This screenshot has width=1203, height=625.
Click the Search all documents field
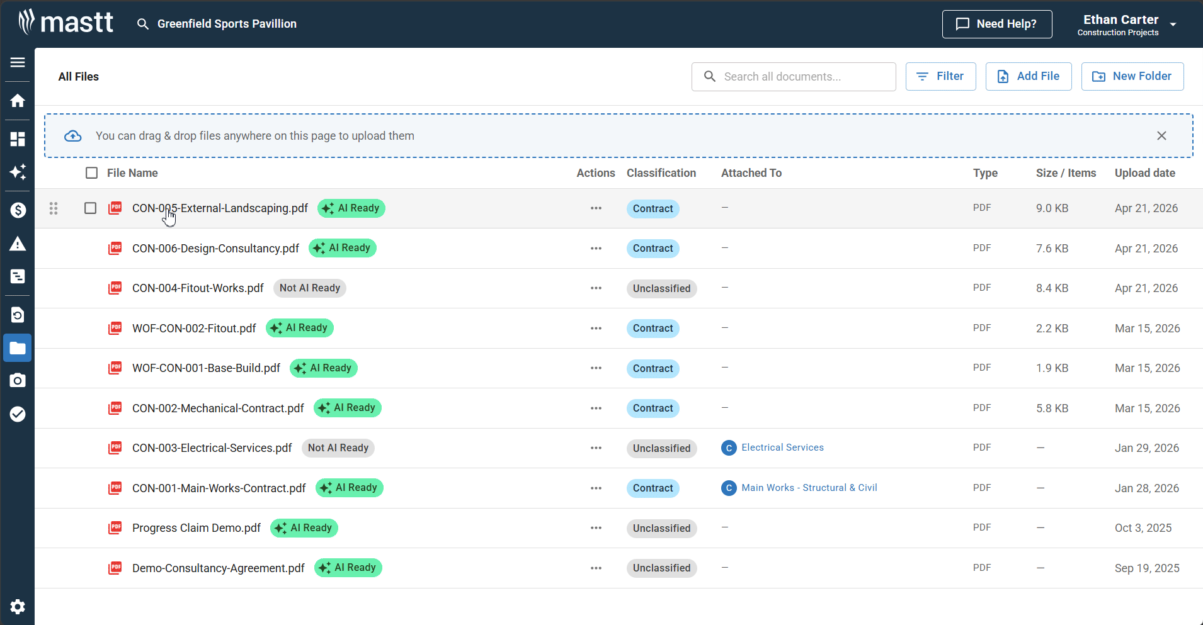click(800, 77)
